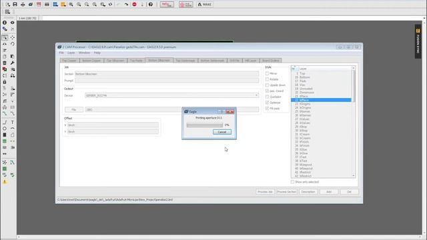Click the MAKE toolbar button
Screen dimensions: 427x240
(205, 5)
